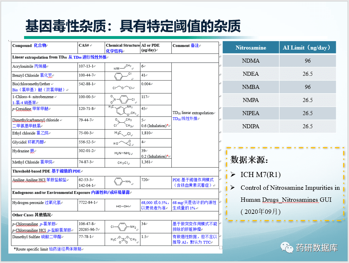Click the HO-OH peroxide structure
349x263 pixels.
pos(123,206)
